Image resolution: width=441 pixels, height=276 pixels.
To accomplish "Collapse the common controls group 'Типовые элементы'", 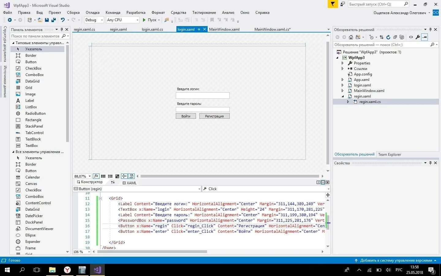I will click(13, 43).
